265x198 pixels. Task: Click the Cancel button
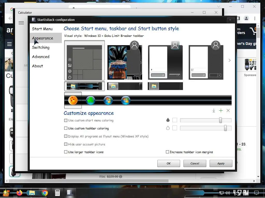click(x=195, y=163)
